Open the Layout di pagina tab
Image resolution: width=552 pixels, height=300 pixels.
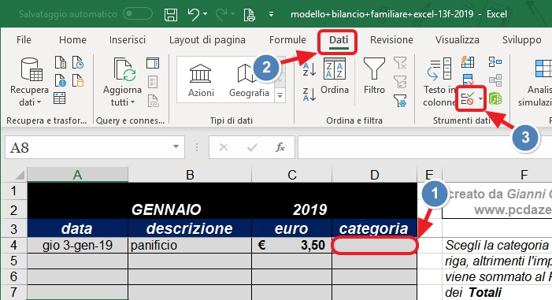pyautogui.click(x=207, y=40)
